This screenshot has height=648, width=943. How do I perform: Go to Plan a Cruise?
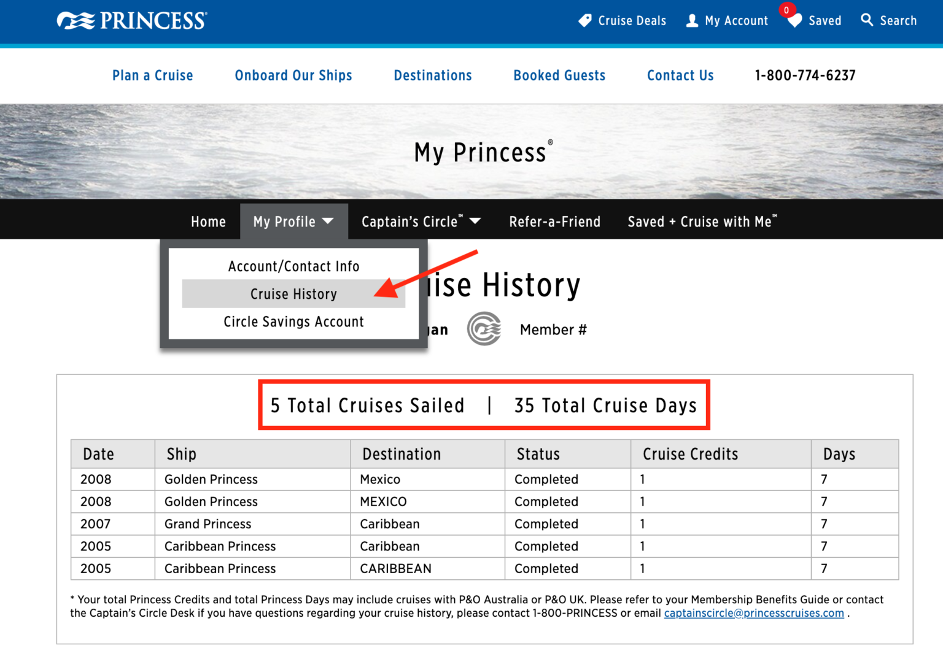coord(152,75)
